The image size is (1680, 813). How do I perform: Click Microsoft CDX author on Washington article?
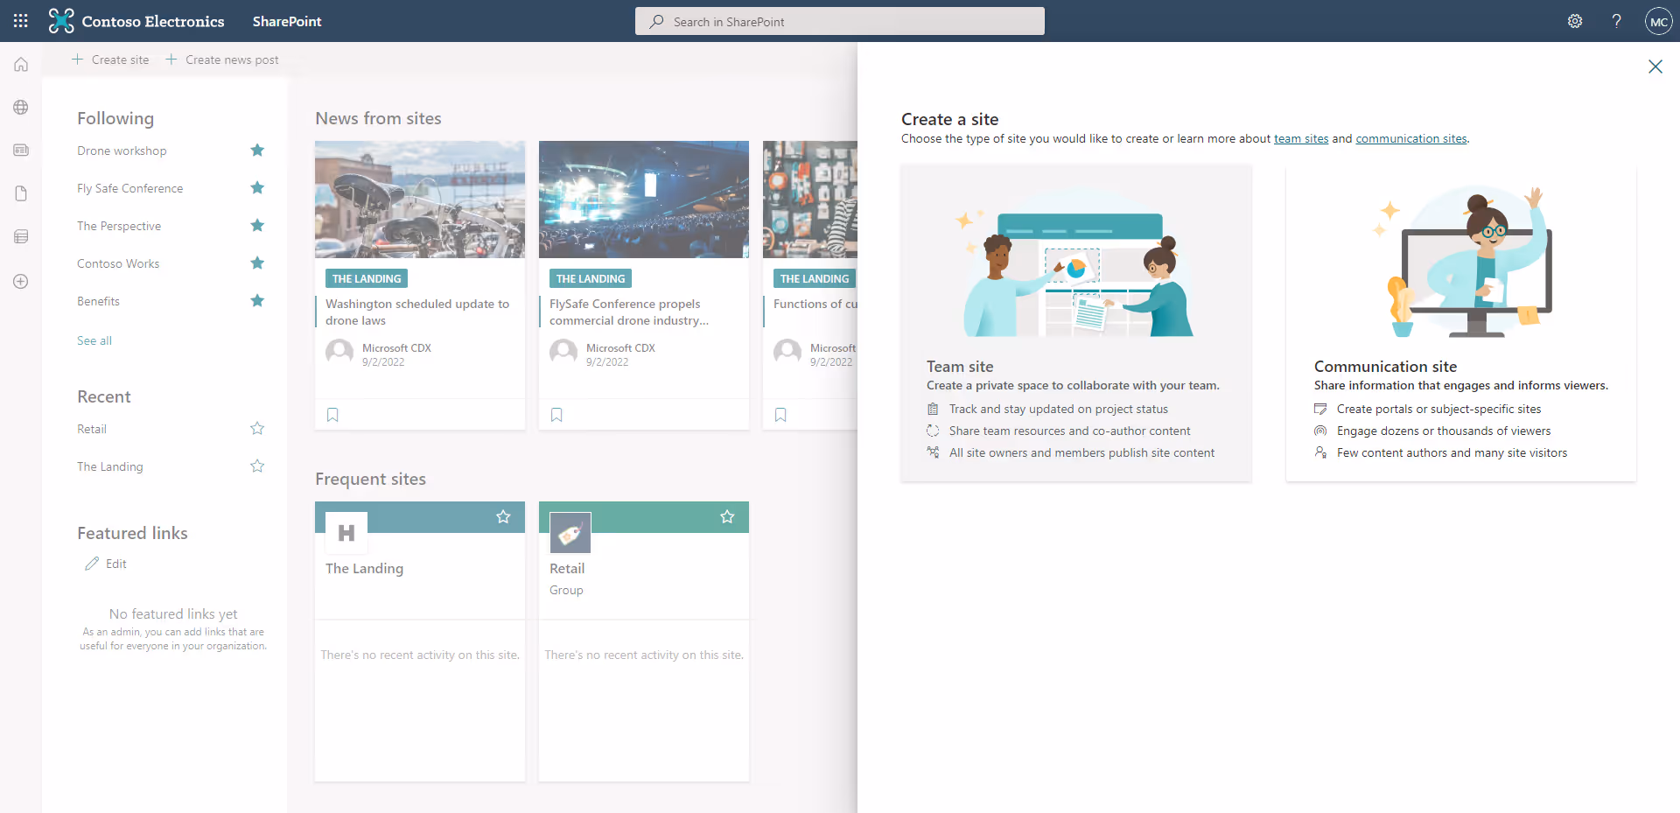397,347
